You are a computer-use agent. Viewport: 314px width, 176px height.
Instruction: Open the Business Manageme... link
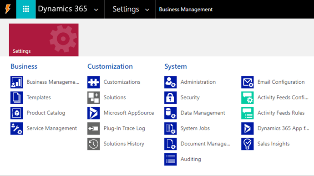tap(53, 82)
